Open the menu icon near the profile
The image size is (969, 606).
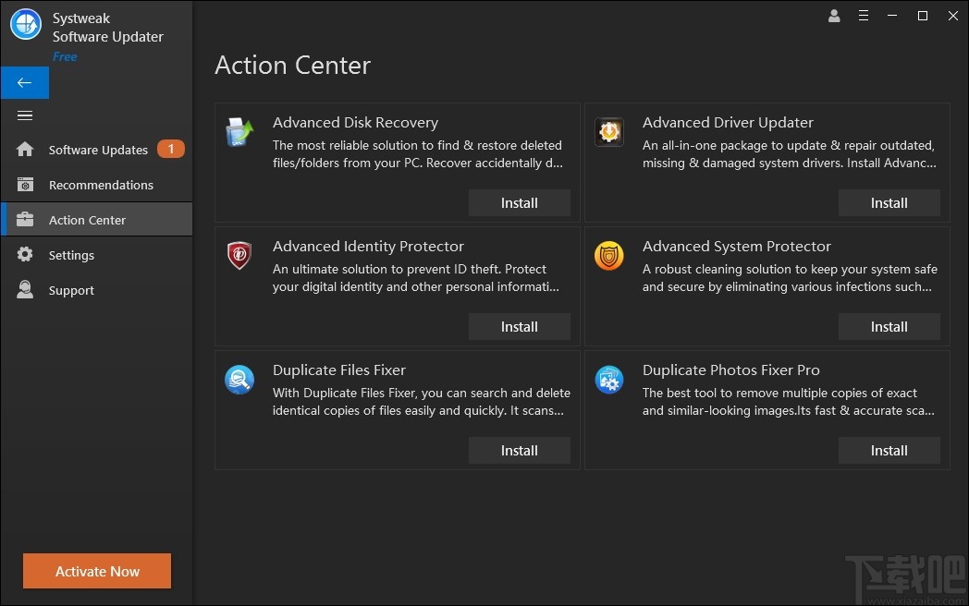[864, 16]
